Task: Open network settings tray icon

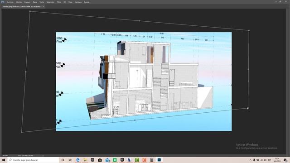Action: pos(261,160)
